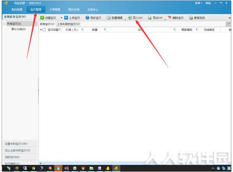Open the 创建宝贝 dropdown arrow
This screenshot has width=233, height=172.
(x=61, y=18)
